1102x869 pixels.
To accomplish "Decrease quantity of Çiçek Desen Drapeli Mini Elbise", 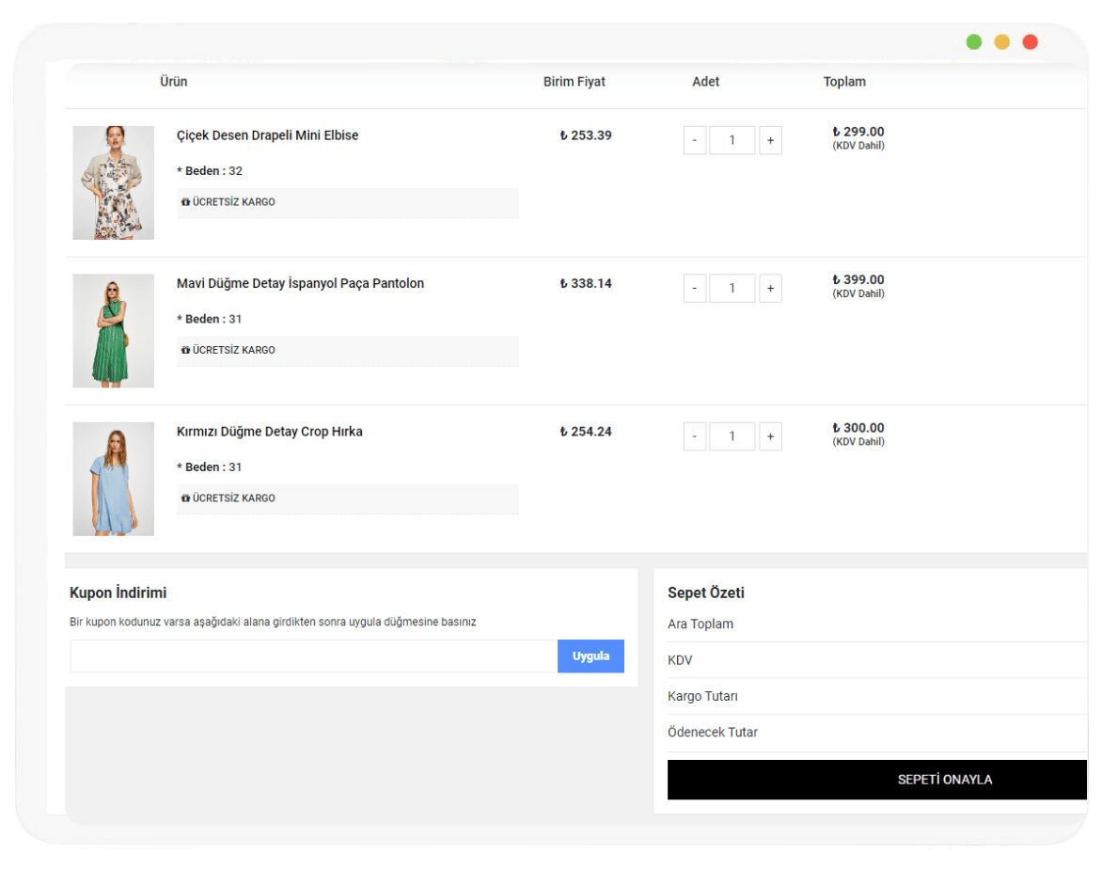I will coord(695,140).
